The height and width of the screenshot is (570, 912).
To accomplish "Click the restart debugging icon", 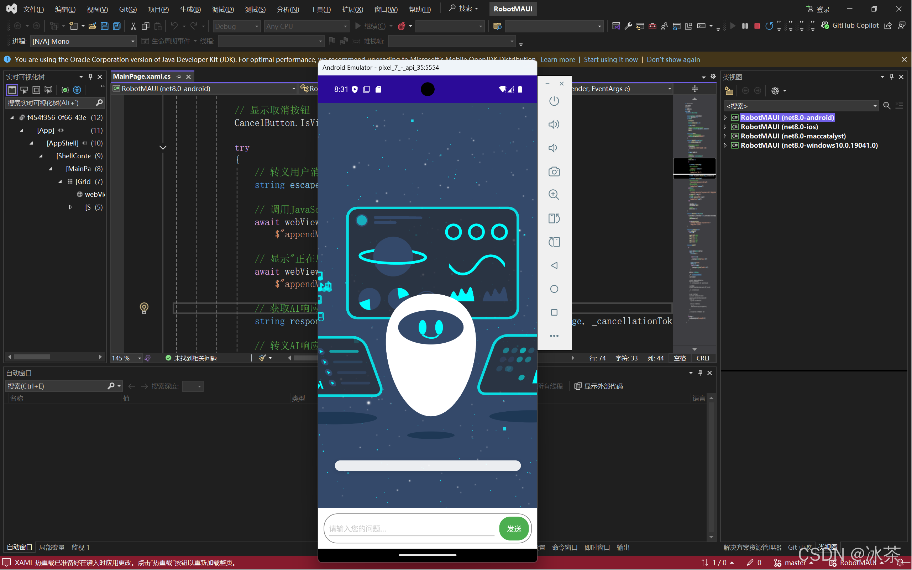I will point(769,26).
